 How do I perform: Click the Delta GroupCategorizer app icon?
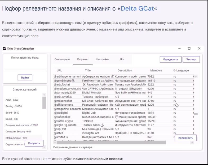coord(5,48)
